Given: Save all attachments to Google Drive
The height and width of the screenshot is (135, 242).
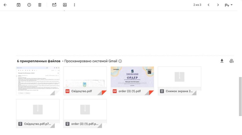Looking at the screenshot, I should 232,61.
